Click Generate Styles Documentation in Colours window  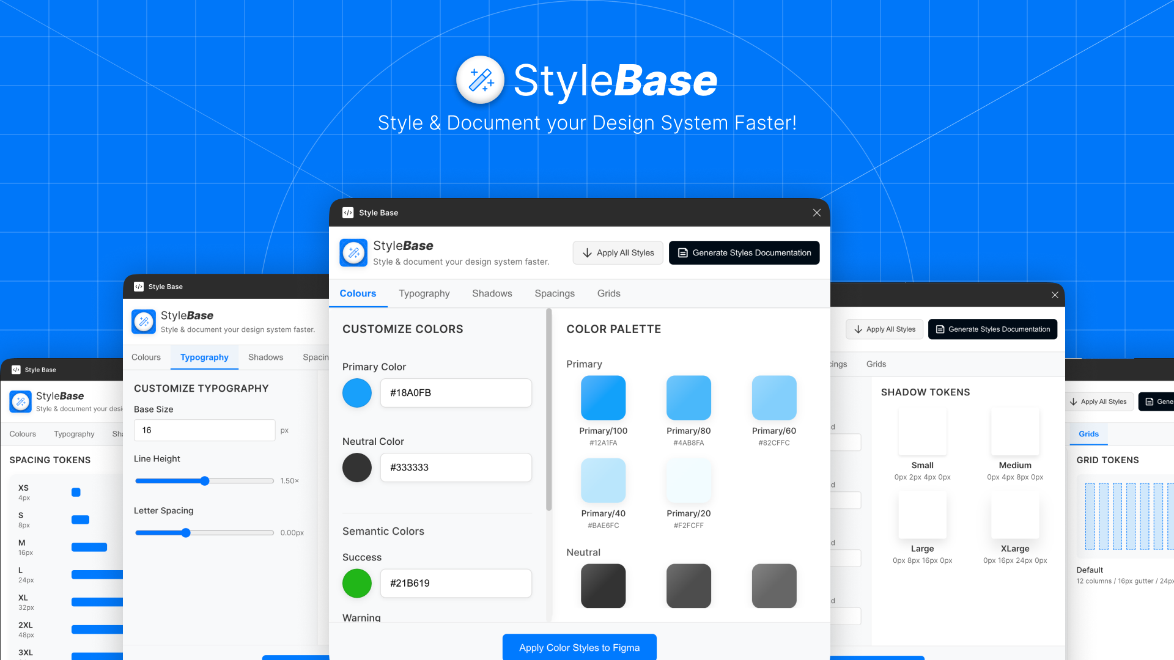tap(744, 252)
